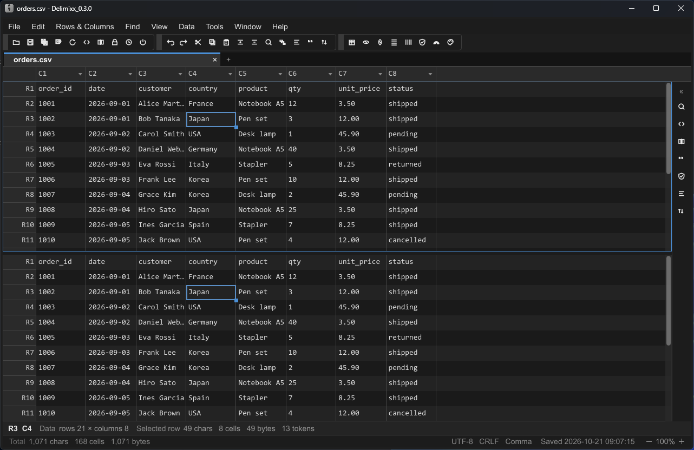Click the Paste clipboard icon
This screenshot has height=450, width=694.
(x=226, y=42)
